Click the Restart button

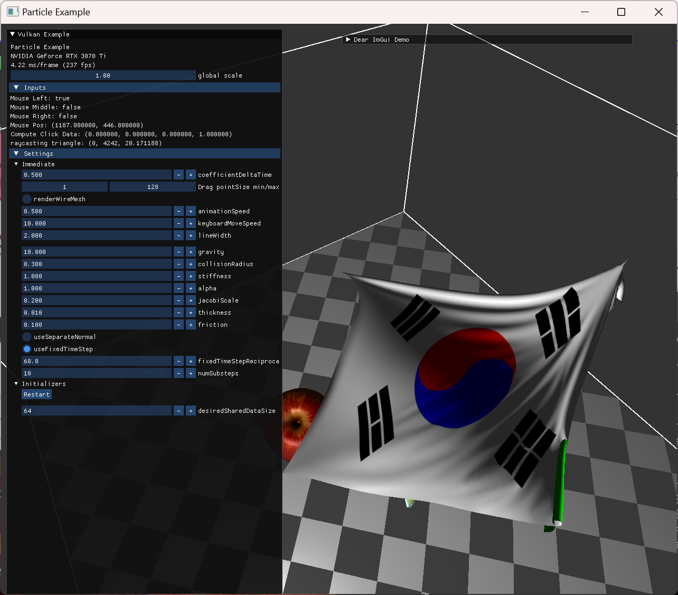pos(36,394)
